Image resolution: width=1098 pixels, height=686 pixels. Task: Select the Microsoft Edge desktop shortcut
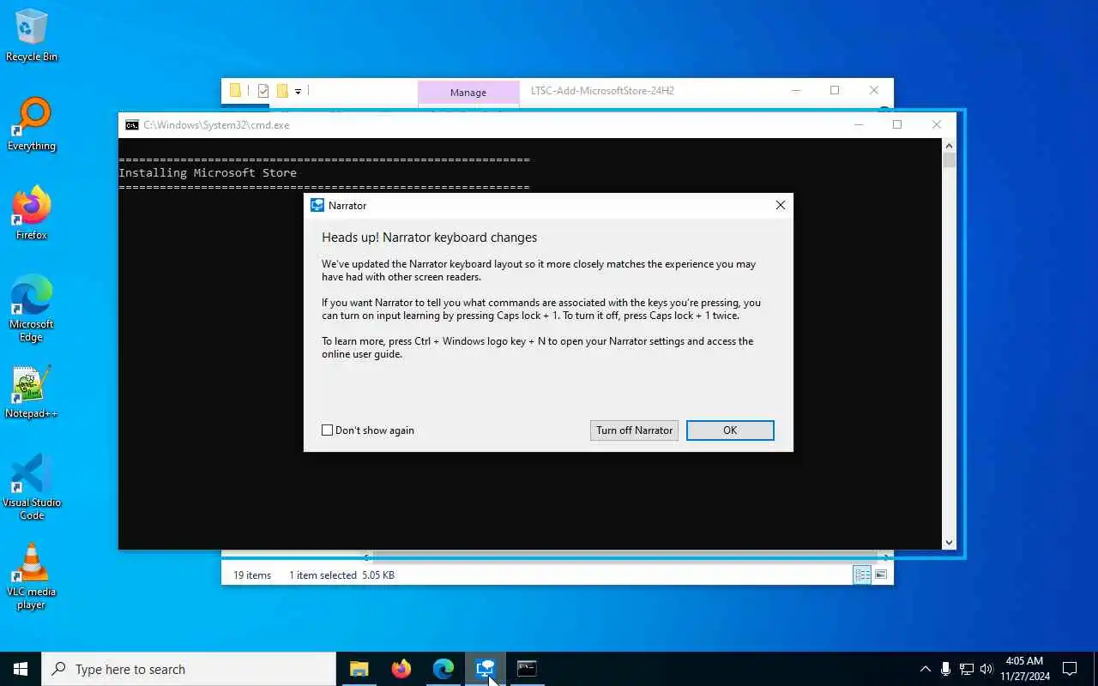pyautogui.click(x=32, y=309)
